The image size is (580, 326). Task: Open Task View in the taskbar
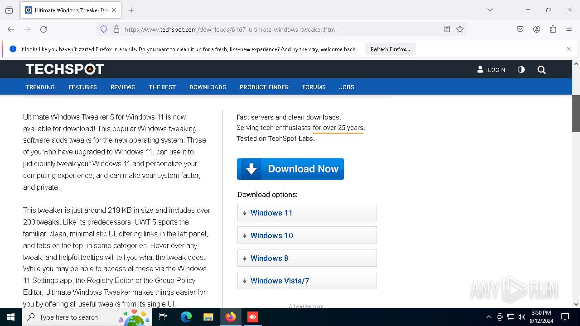(163, 317)
